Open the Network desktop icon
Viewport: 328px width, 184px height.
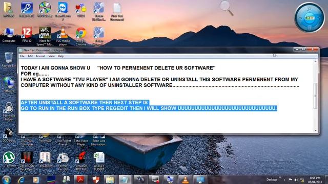pos(9,85)
